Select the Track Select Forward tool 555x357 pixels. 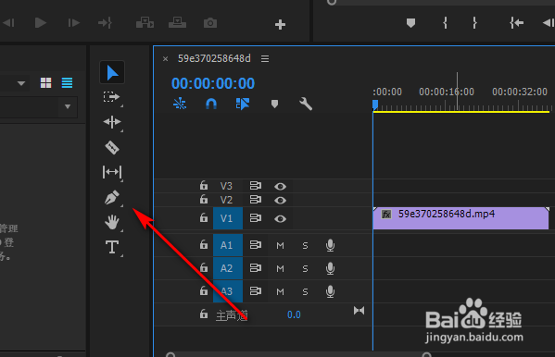coord(111,97)
